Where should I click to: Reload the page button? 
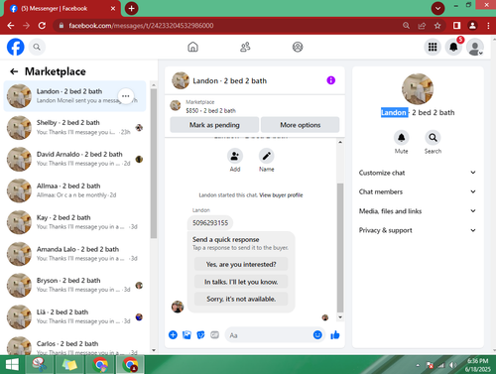tap(42, 26)
